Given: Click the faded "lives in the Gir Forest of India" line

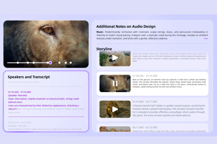Looking at the screenshot, I should coord(24,82).
